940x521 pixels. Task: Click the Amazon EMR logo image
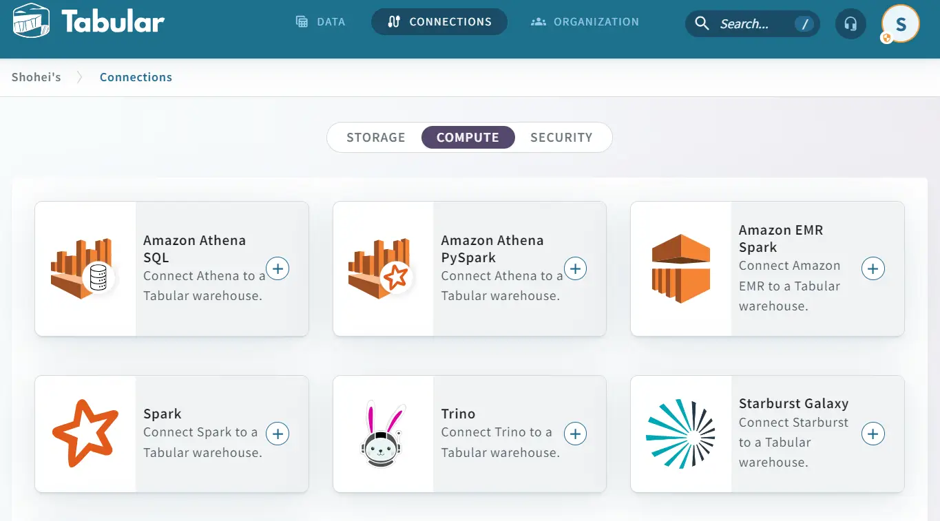pos(681,268)
